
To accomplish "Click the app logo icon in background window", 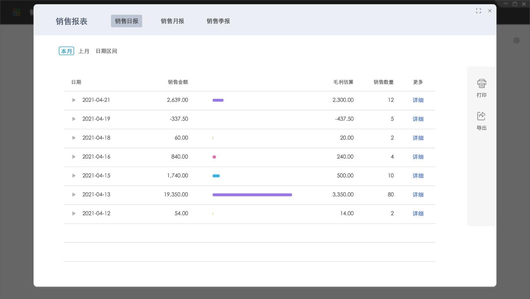I will pos(16,12).
